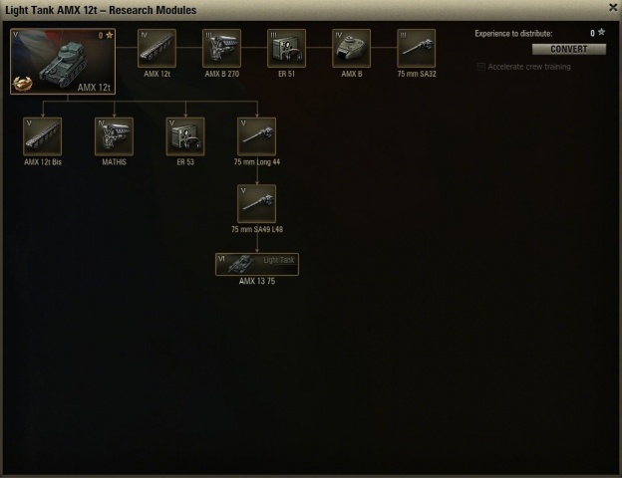This screenshot has width=622, height=478.
Task: Click the star icon beside experience to distribute
Action: click(601, 32)
